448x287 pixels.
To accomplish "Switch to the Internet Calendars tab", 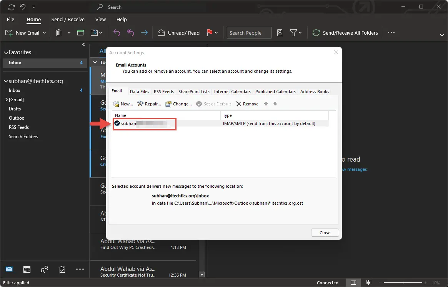I will [x=232, y=92].
